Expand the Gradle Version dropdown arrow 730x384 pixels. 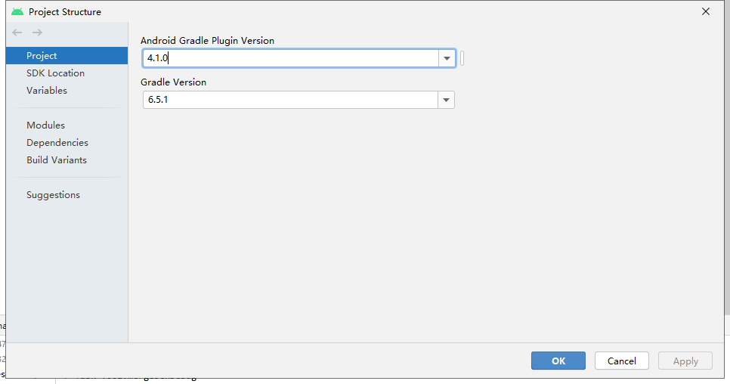click(447, 100)
